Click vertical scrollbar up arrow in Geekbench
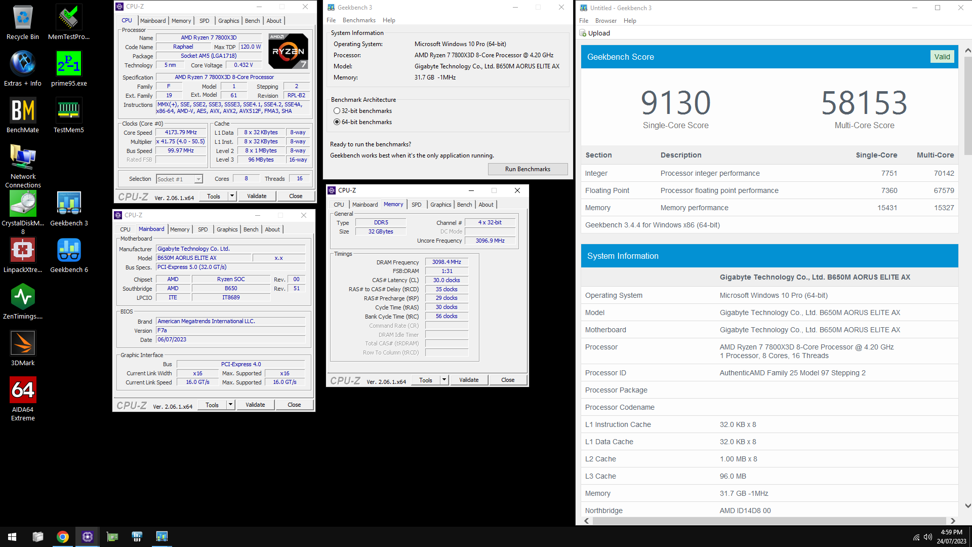This screenshot has width=972, height=547. (x=967, y=51)
